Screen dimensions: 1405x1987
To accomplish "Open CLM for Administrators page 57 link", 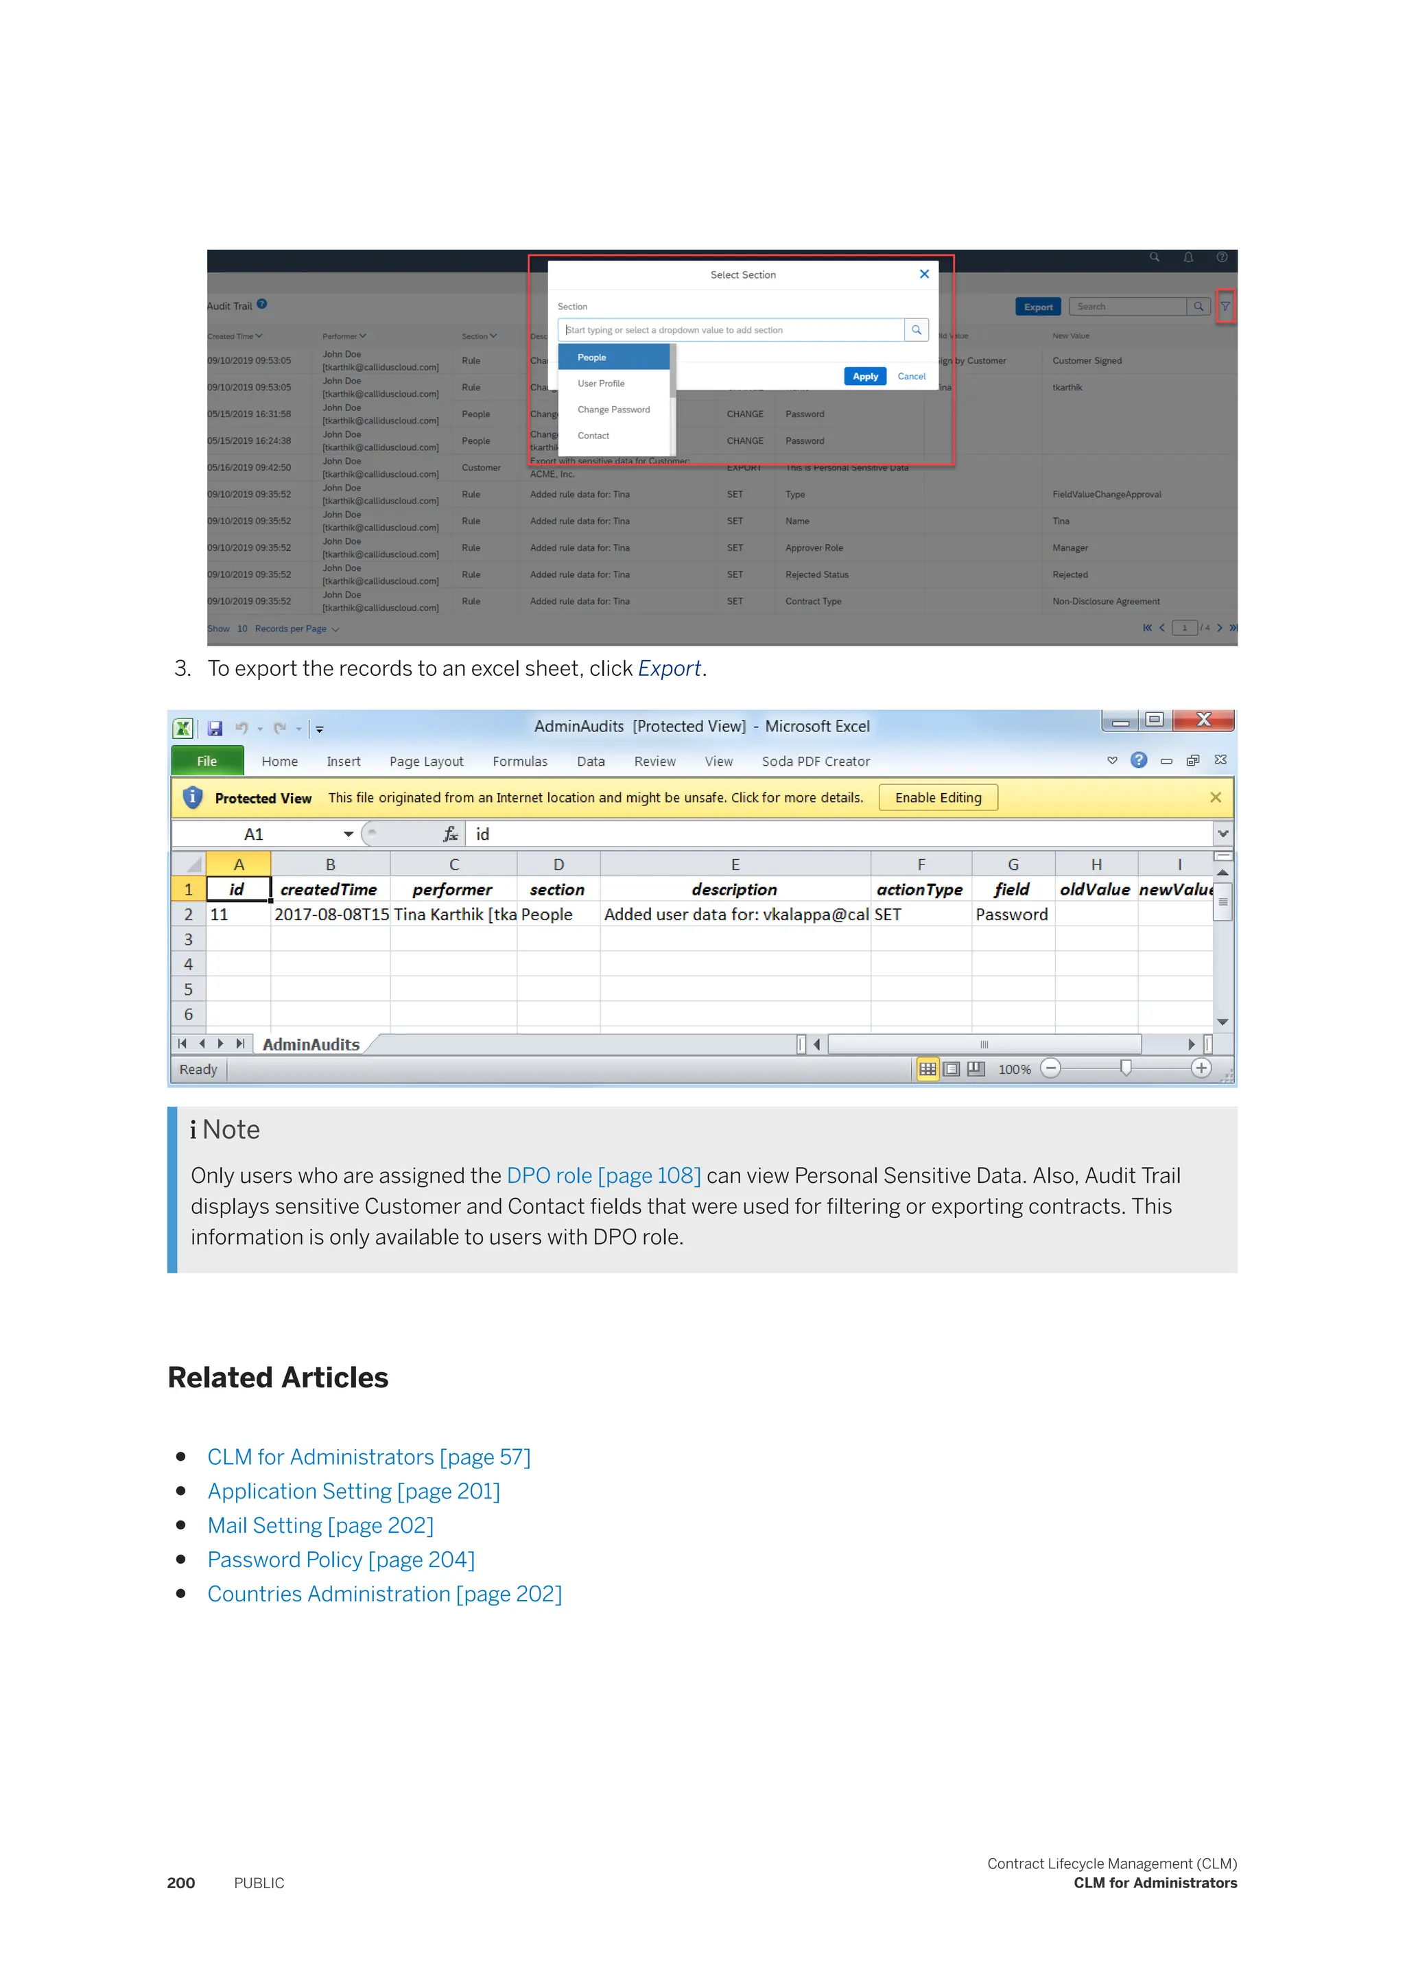I will coord(369,1457).
